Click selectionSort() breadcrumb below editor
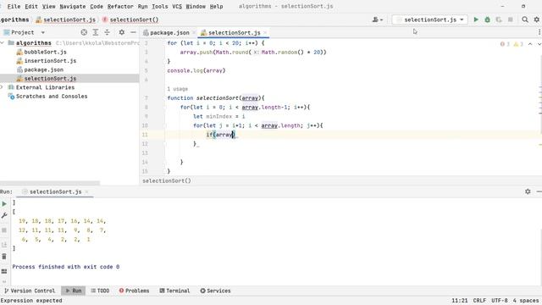 coord(167,180)
